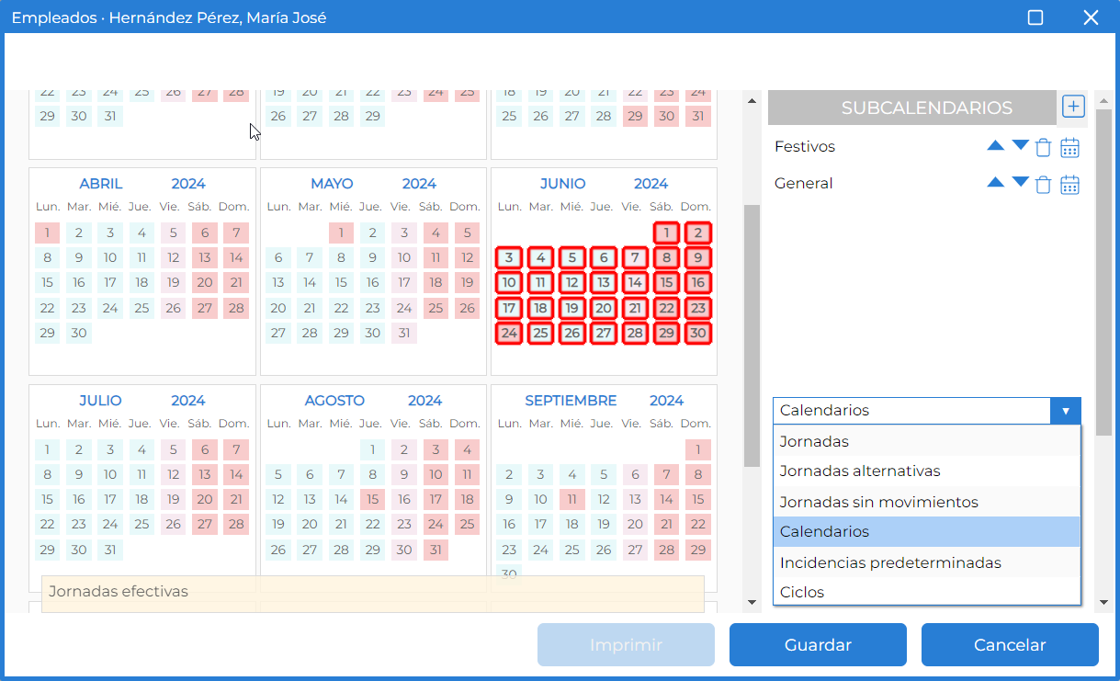Pick the highlighted Calendarios option
This screenshot has width=1120, height=681.
pyautogui.click(x=927, y=531)
